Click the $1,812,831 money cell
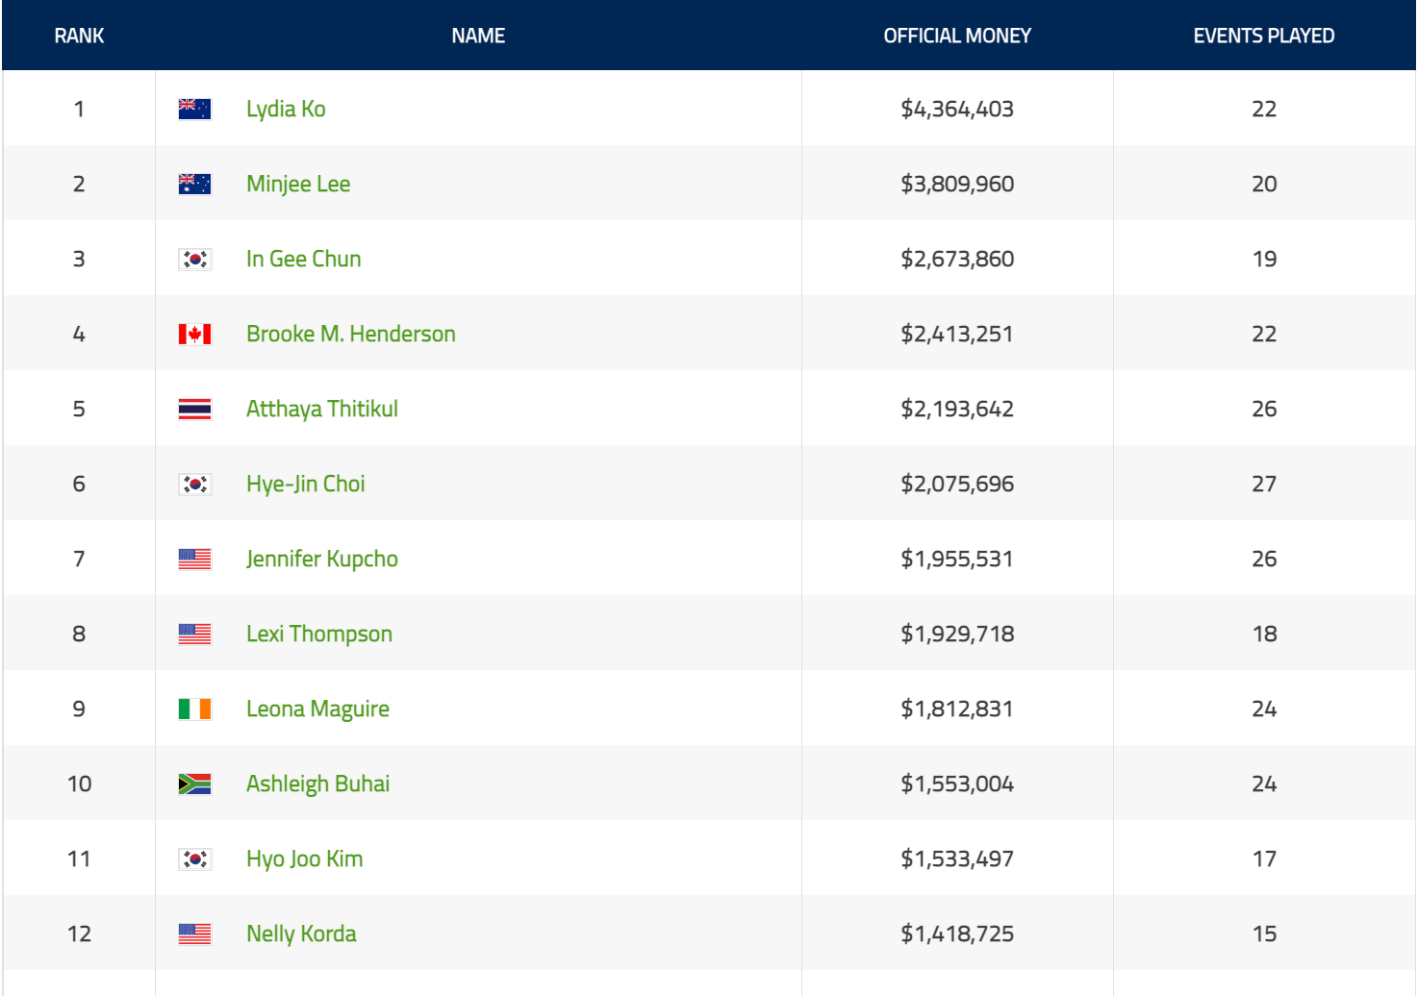This screenshot has height=996, width=1418. pos(957,709)
